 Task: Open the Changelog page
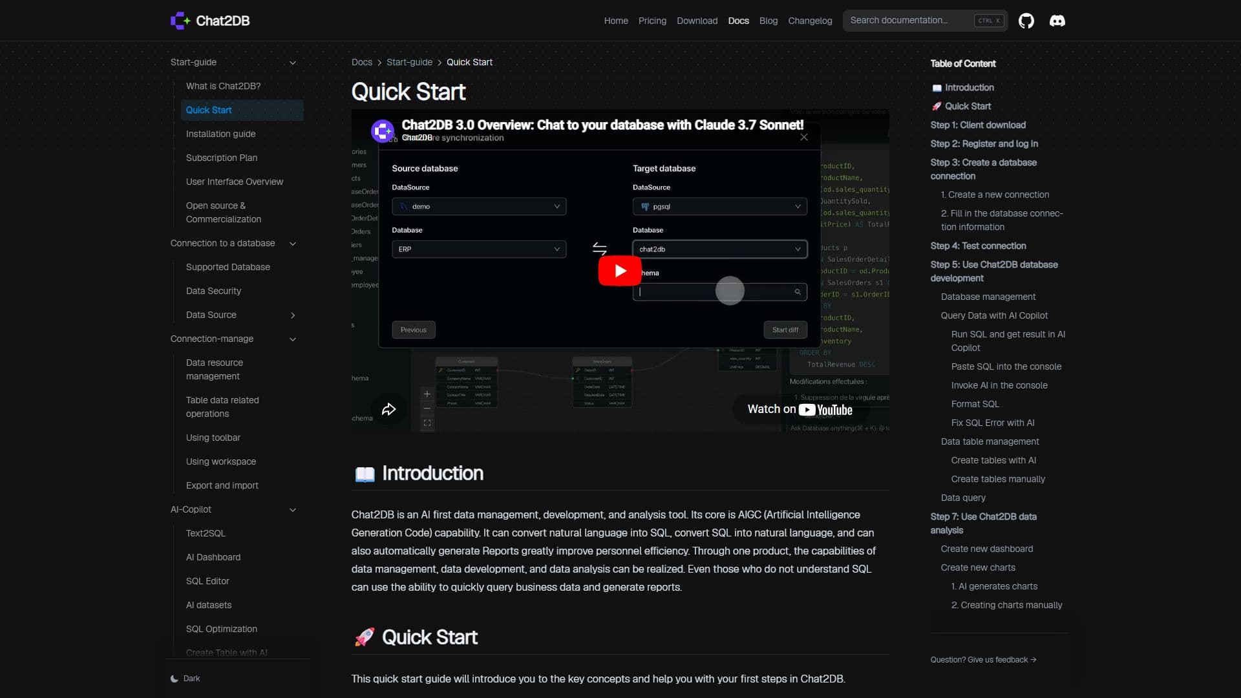pos(810,21)
